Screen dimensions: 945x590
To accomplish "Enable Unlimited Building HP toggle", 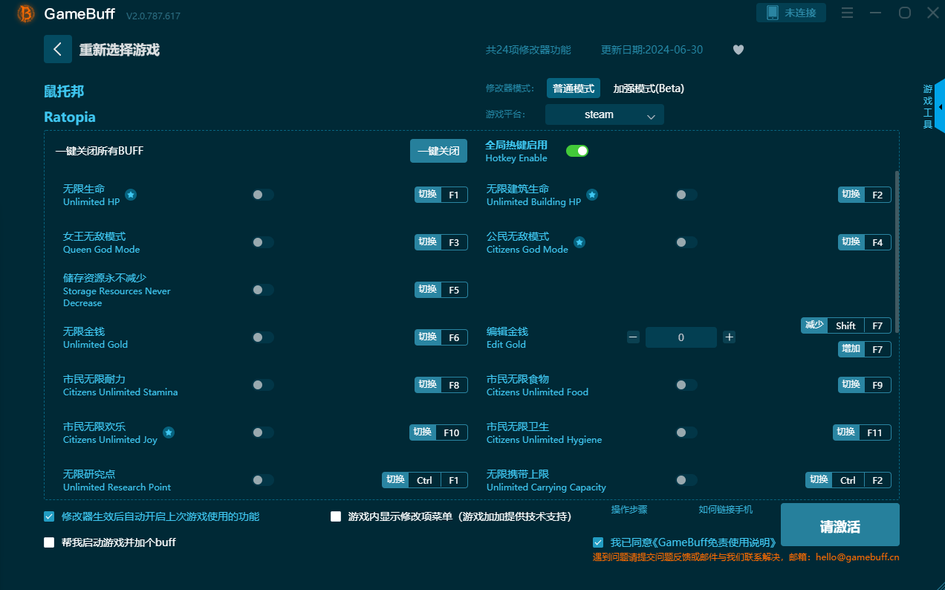I will point(686,195).
